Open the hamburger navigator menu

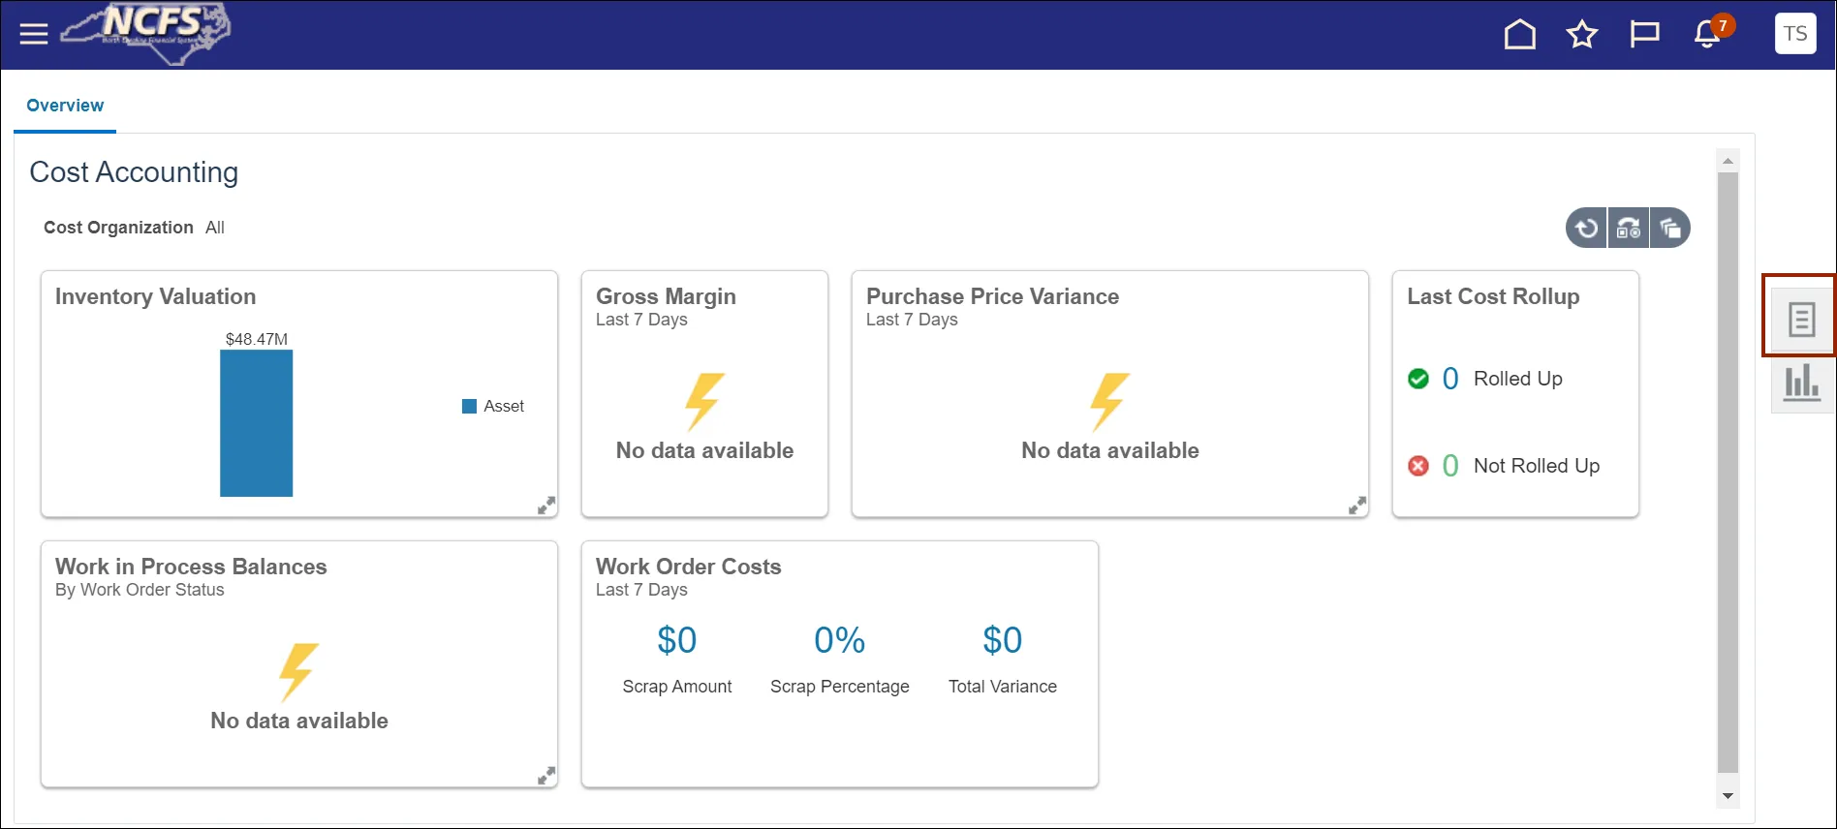click(34, 35)
